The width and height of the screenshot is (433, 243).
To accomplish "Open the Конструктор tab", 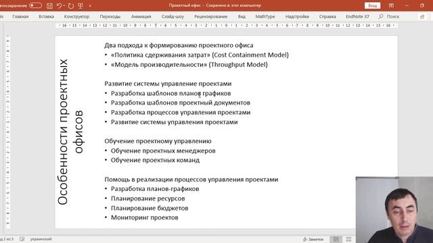I will [x=76, y=16].
